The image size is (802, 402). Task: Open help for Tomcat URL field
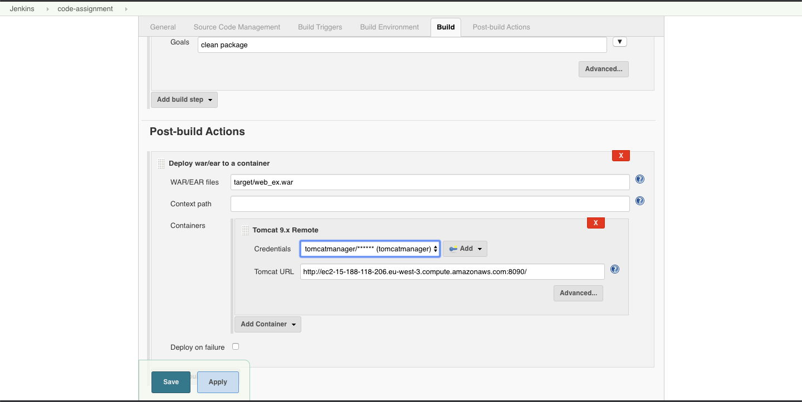click(615, 269)
